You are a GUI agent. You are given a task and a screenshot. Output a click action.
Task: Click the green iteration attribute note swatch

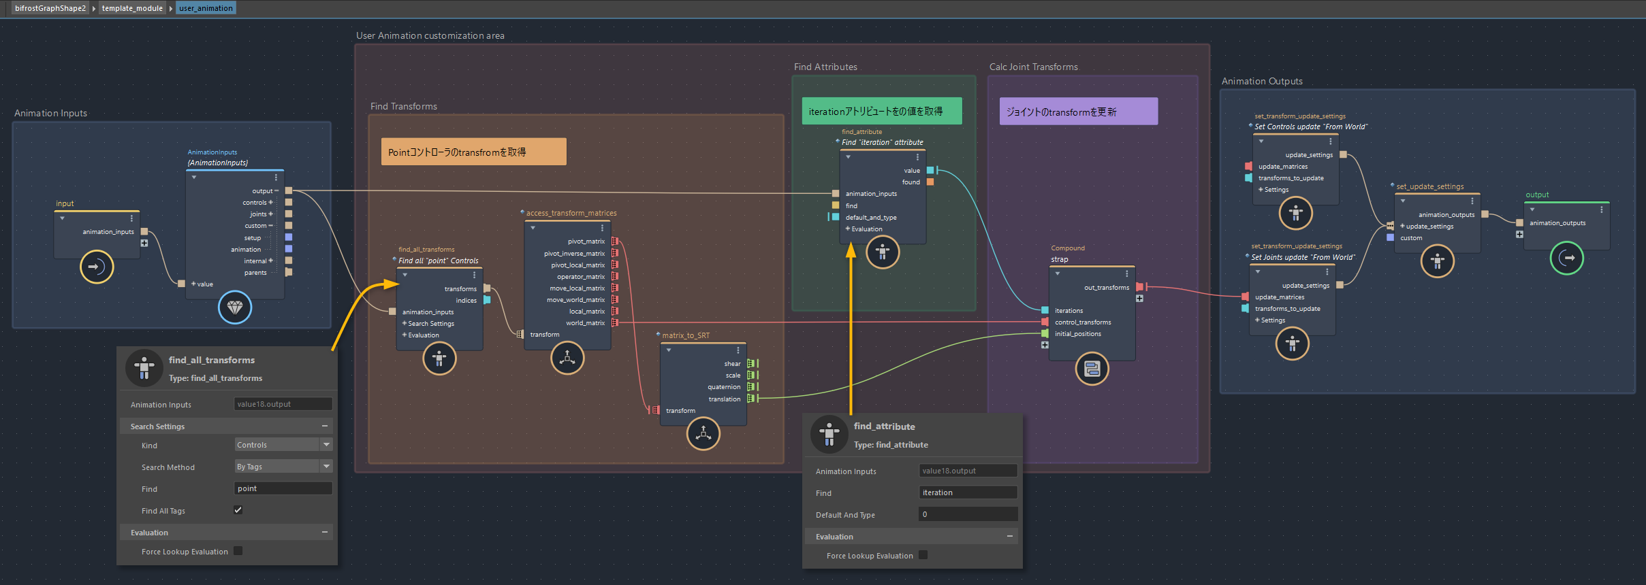click(881, 111)
